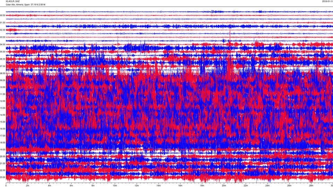Select the 20:30 time label
333x187 pixels.
pyautogui.click(x=2, y=157)
